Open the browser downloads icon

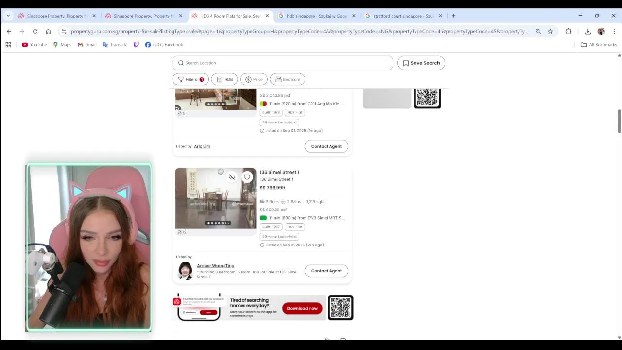[x=588, y=31]
